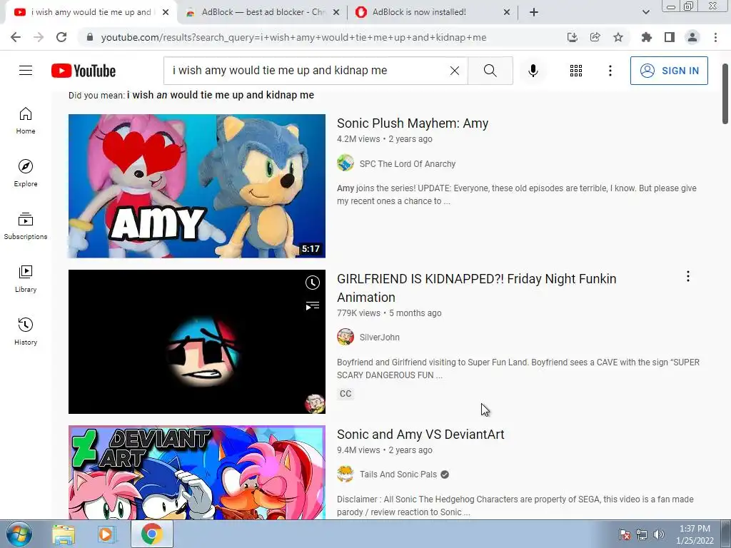731x548 pixels.
Task: Open Sonic and Amy VS DeviantArt thumbnail
Action: pos(197,472)
